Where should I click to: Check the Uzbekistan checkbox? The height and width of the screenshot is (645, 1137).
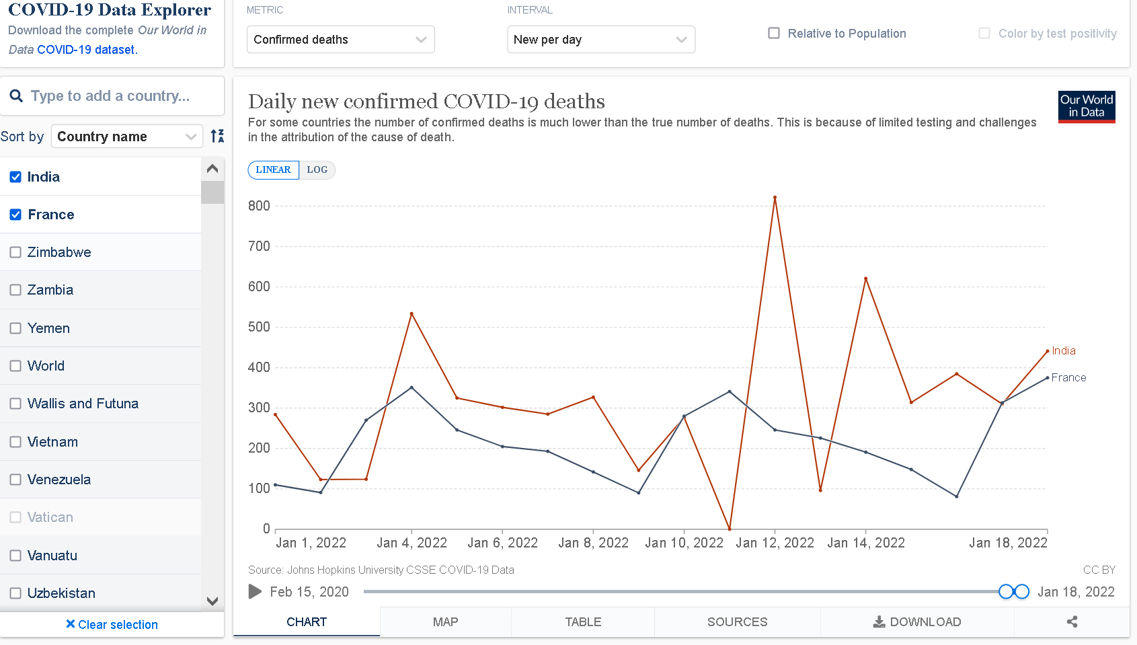[15, 593]
